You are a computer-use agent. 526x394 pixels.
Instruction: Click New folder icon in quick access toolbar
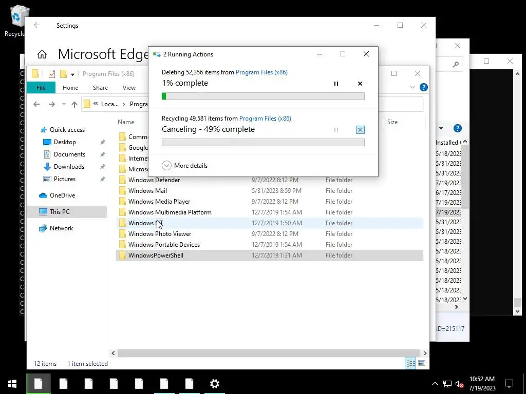pyautogui.click(x=63, y=74)
